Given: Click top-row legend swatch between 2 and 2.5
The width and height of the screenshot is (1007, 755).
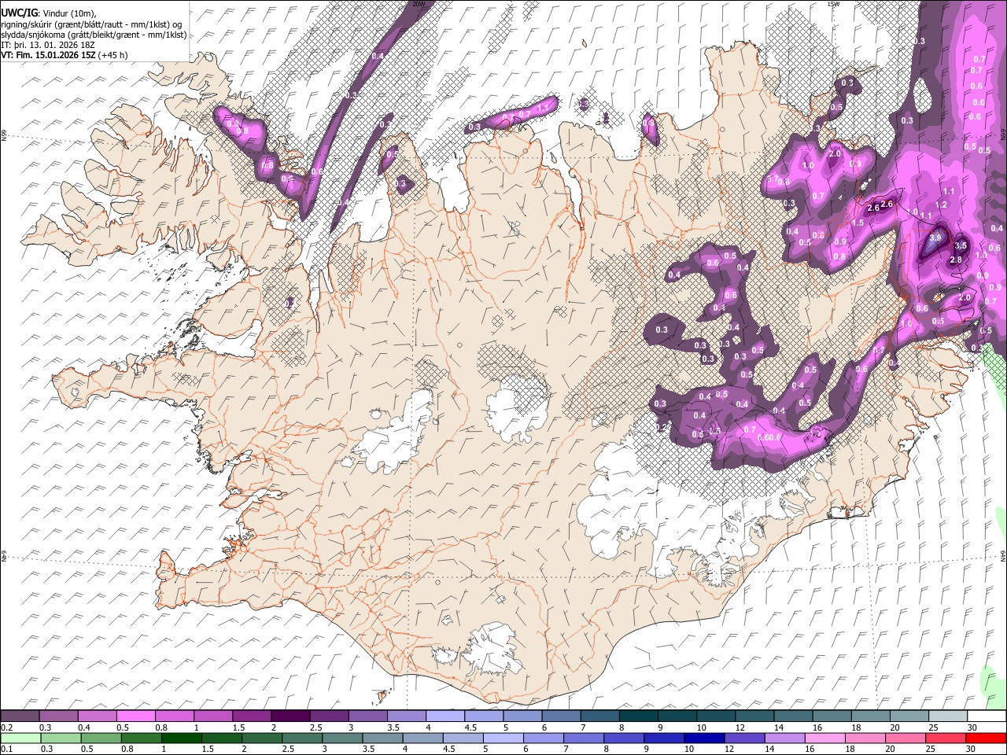Looking at the screenshot, I should pyautogui.click(x=290, y=716).
